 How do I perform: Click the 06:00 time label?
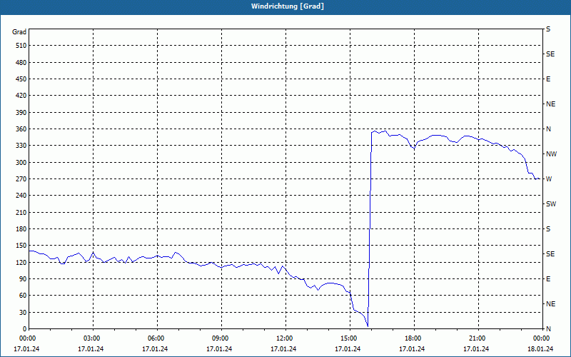pyautogui.click(x=157, y=338)
